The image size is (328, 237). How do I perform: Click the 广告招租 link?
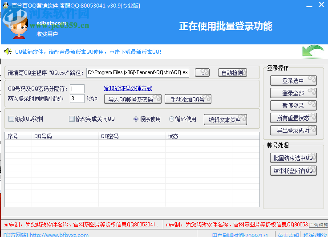[x=319, y=225]
